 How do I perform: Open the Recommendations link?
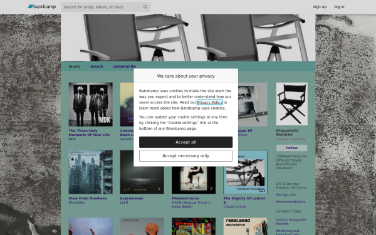[291, 202]
